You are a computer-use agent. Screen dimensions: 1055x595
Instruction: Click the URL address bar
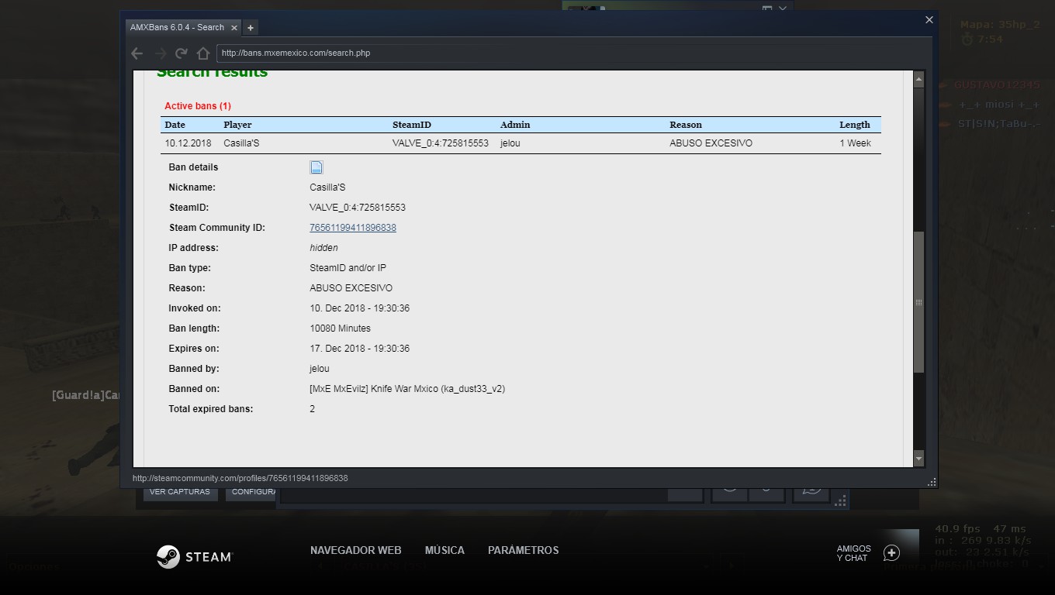[x=572, y=53]
